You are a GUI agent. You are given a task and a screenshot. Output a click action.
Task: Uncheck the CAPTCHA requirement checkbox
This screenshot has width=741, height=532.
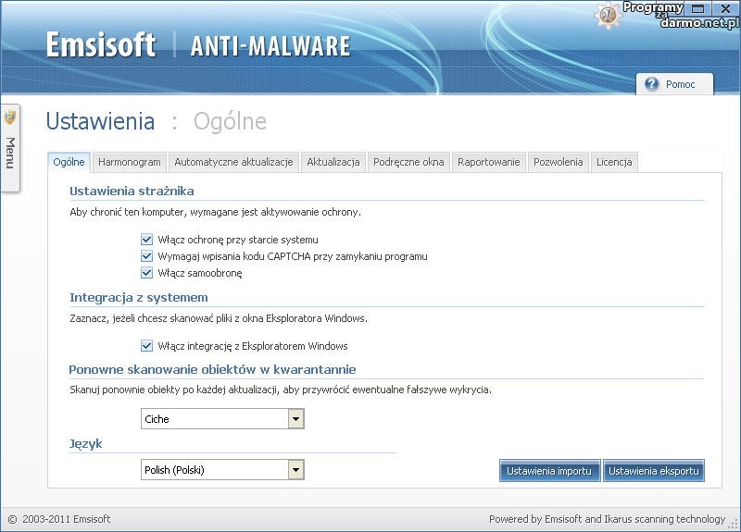[146, 256]
